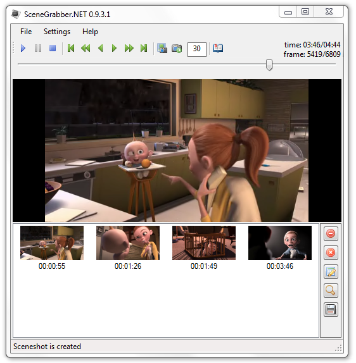The height and width of the screenshot is (363, 356).
Task: Maximize the SceneGrabber.NET window
Action: 305,12
